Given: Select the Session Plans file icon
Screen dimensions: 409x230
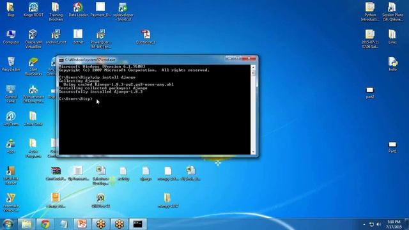Looking at the screenshot, I should click(x=392, y=11).
